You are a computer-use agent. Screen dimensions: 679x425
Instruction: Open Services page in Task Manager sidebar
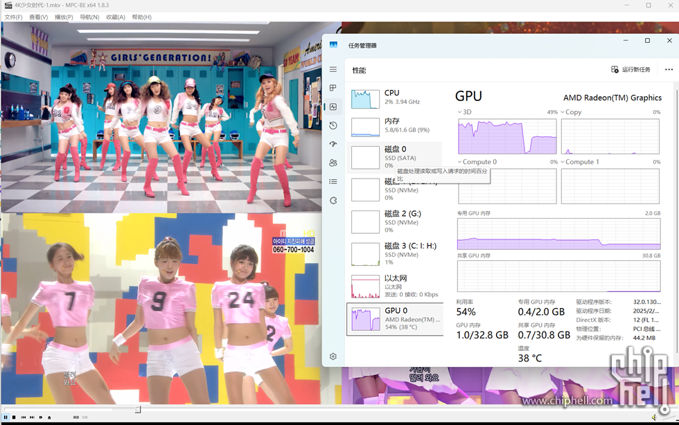coord(333,200)
